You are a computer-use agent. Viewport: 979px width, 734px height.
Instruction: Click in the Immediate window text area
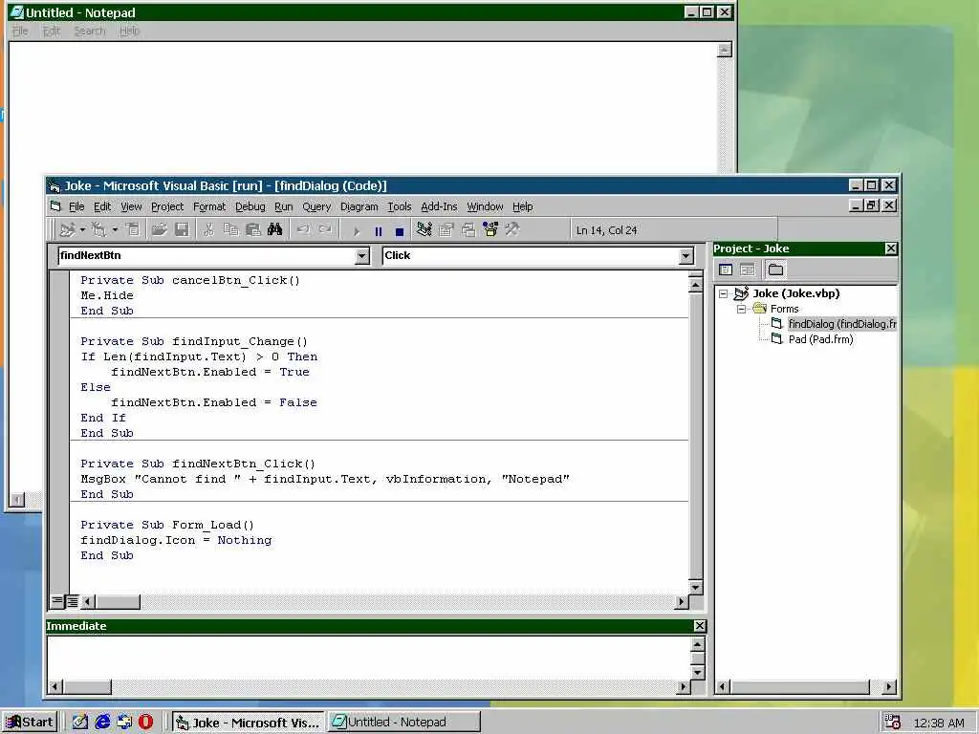[368, 658]
